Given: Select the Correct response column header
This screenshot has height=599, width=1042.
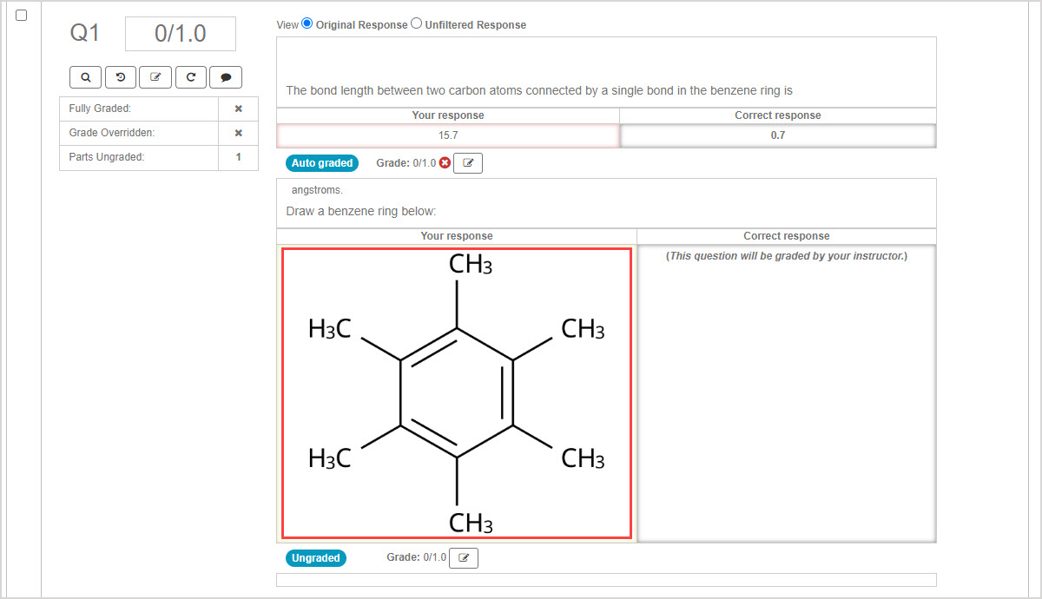Looking at the screenshot, I should [x=777, y=115].
